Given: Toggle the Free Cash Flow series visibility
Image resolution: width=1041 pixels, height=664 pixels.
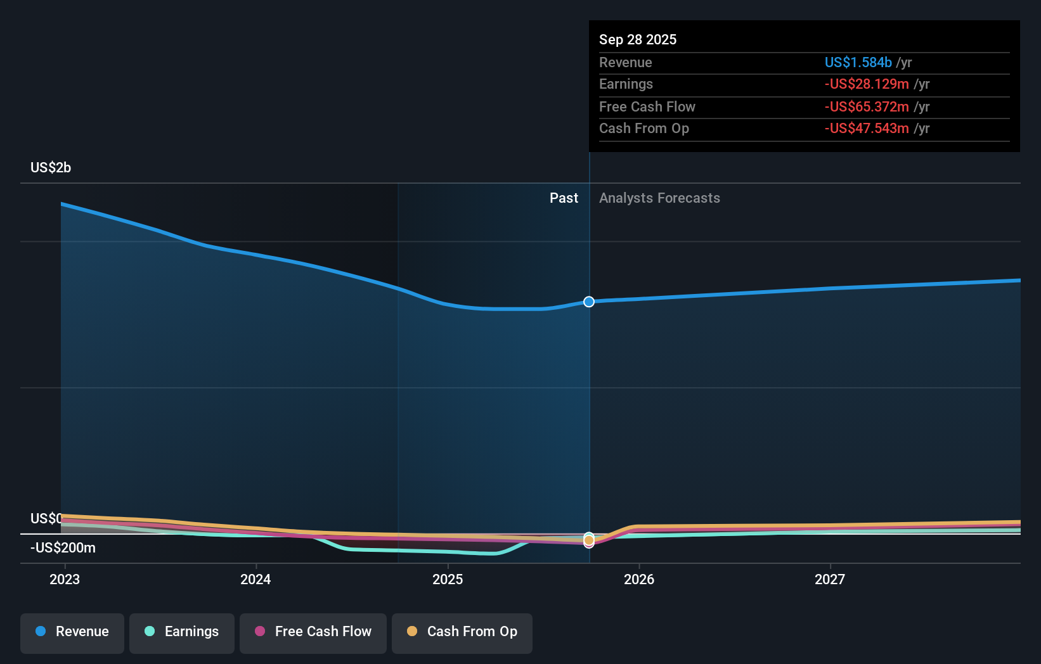Looking at the screenshot, I should point(313,632).
